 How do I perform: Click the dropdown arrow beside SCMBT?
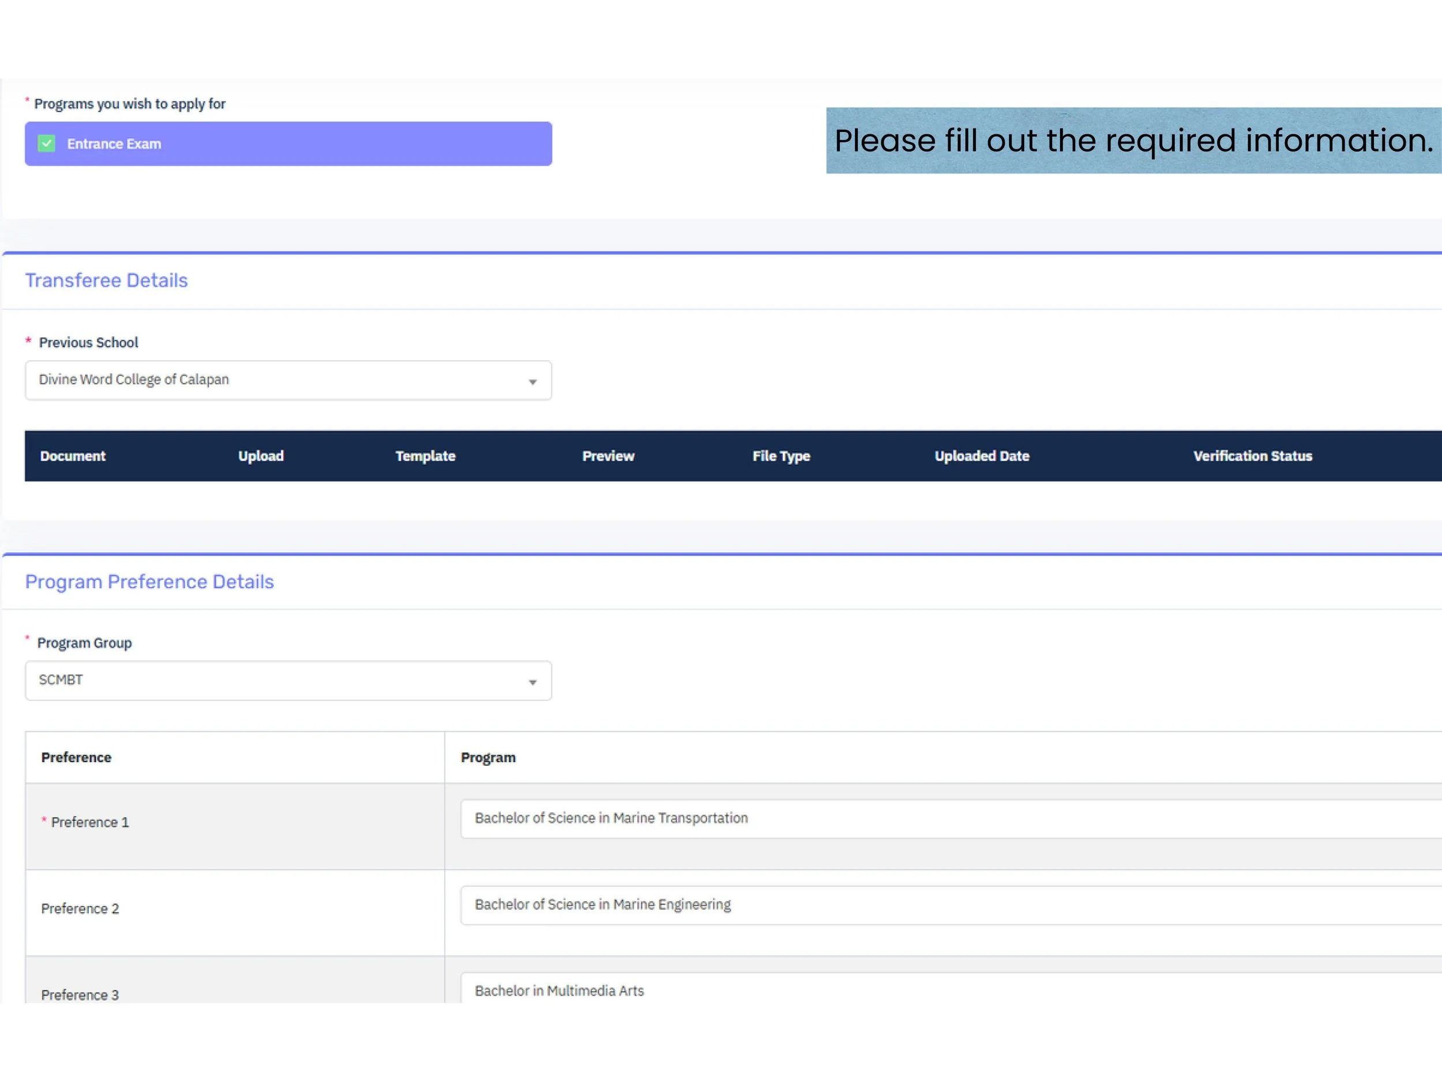click(x=534, y=681)
